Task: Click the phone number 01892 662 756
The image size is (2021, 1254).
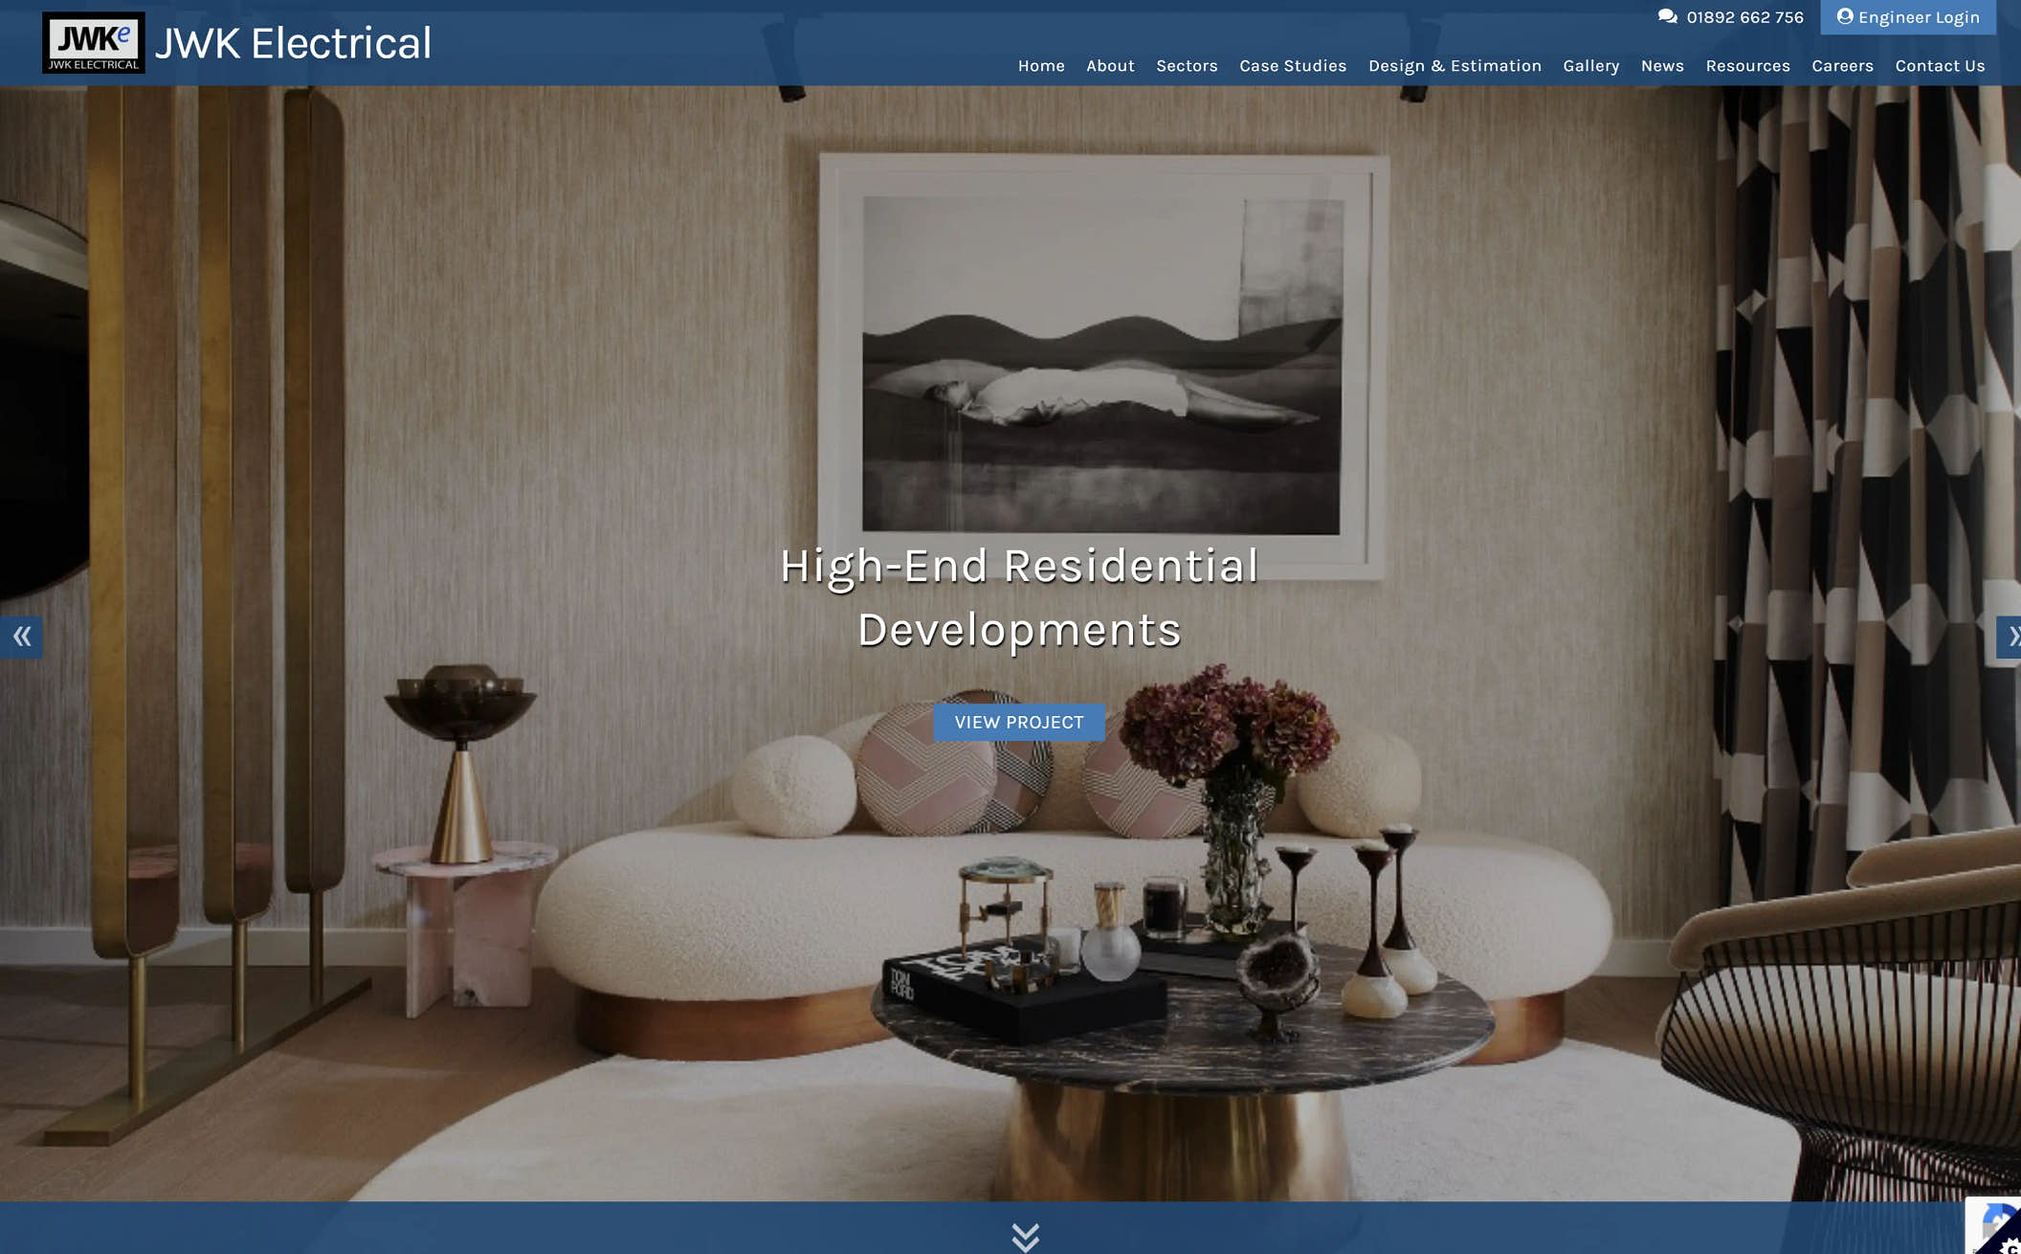Action: tap(1744, 17)
